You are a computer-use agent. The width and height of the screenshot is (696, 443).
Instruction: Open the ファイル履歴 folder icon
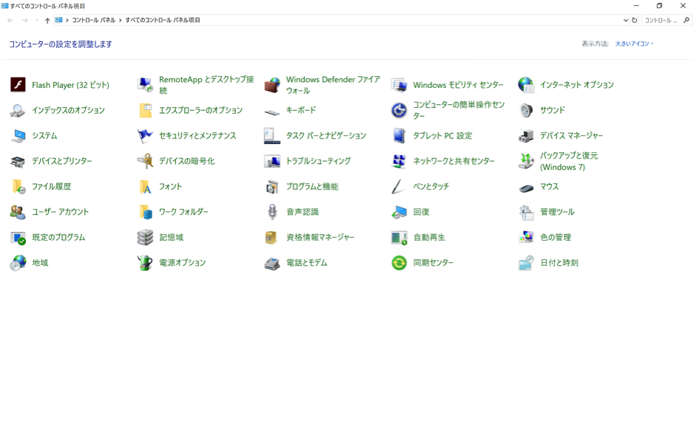pos(18,187)
